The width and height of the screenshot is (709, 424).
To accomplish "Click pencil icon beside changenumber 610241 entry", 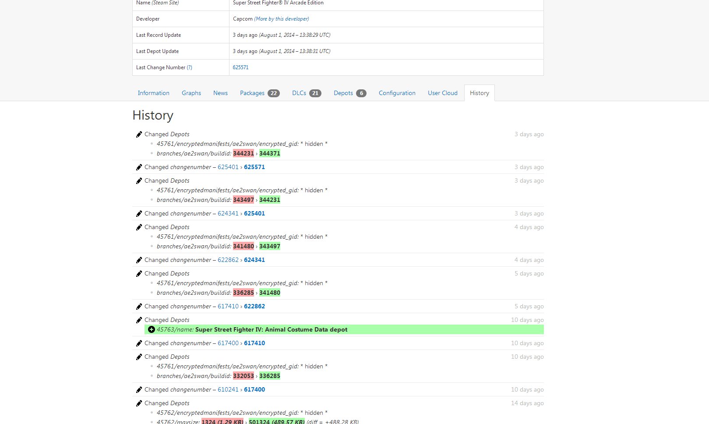I will [139, 390].
